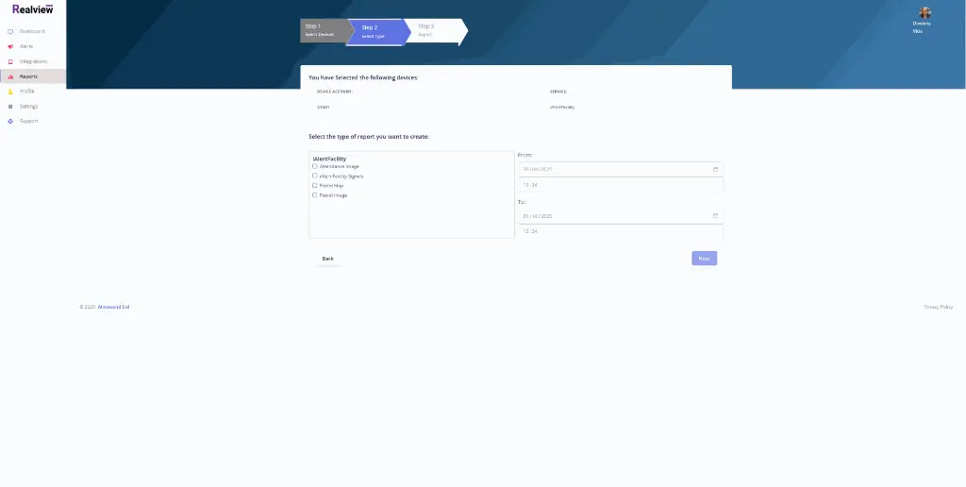The image size is (966, 487).
Task: Select the Step 3 Export step
Action: point(432,30)
